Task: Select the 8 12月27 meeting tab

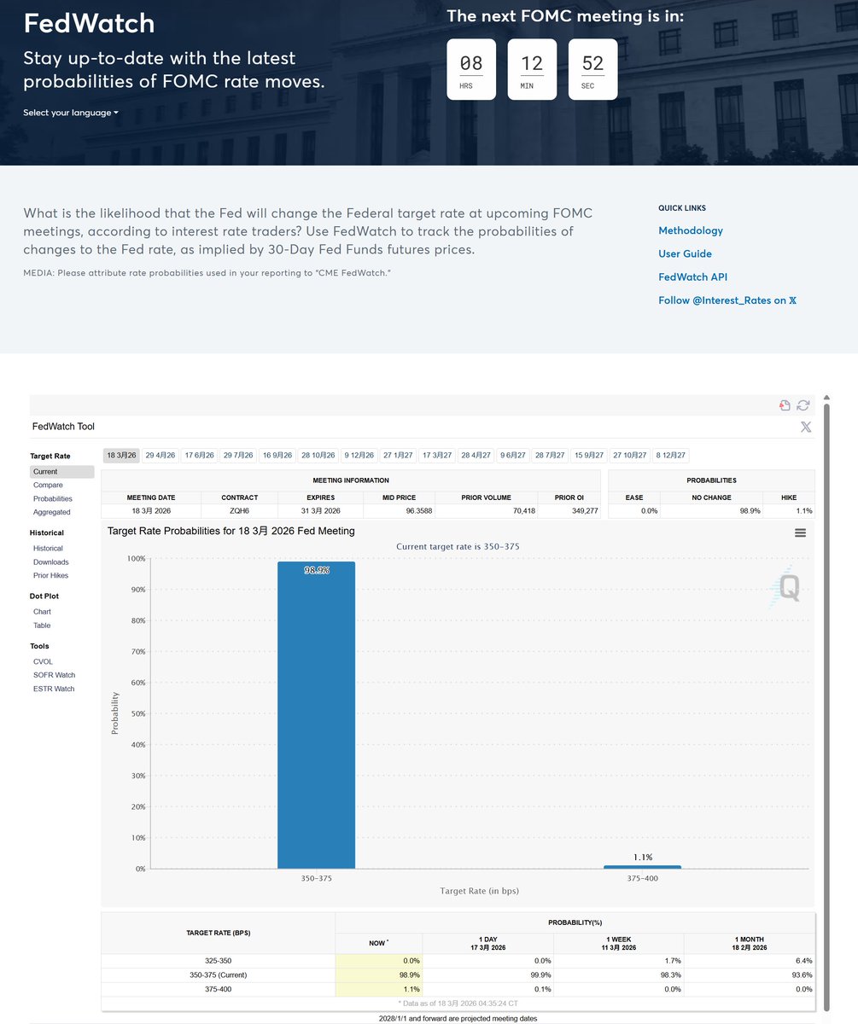Action: tap(671, 456)
